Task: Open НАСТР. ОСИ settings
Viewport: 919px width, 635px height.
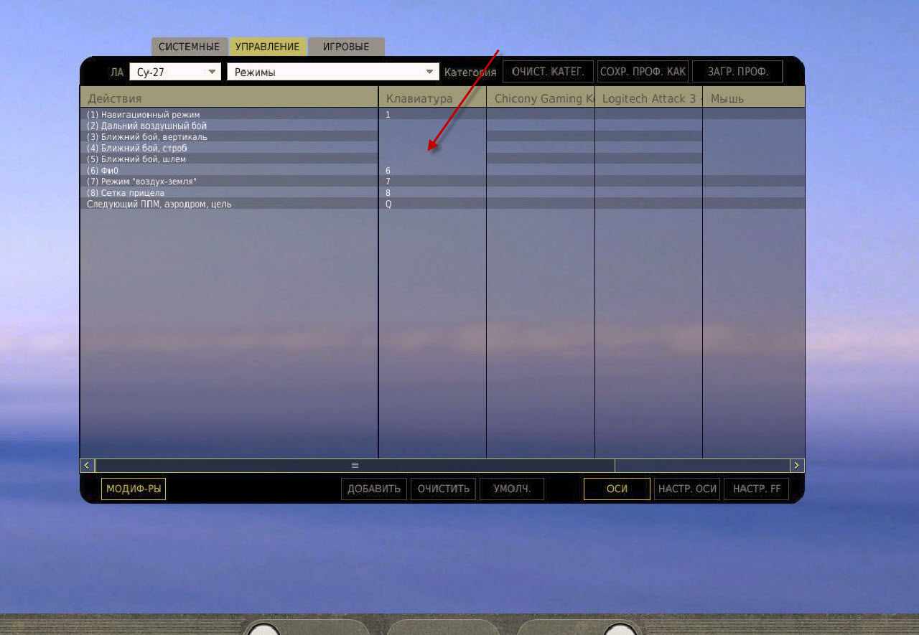Action: click(687, 489)
